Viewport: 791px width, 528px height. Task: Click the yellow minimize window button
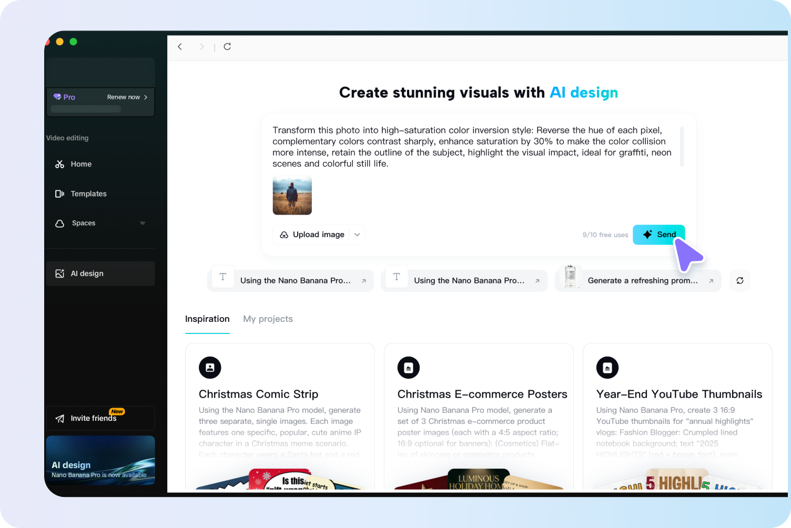click(x=60, y=42)
